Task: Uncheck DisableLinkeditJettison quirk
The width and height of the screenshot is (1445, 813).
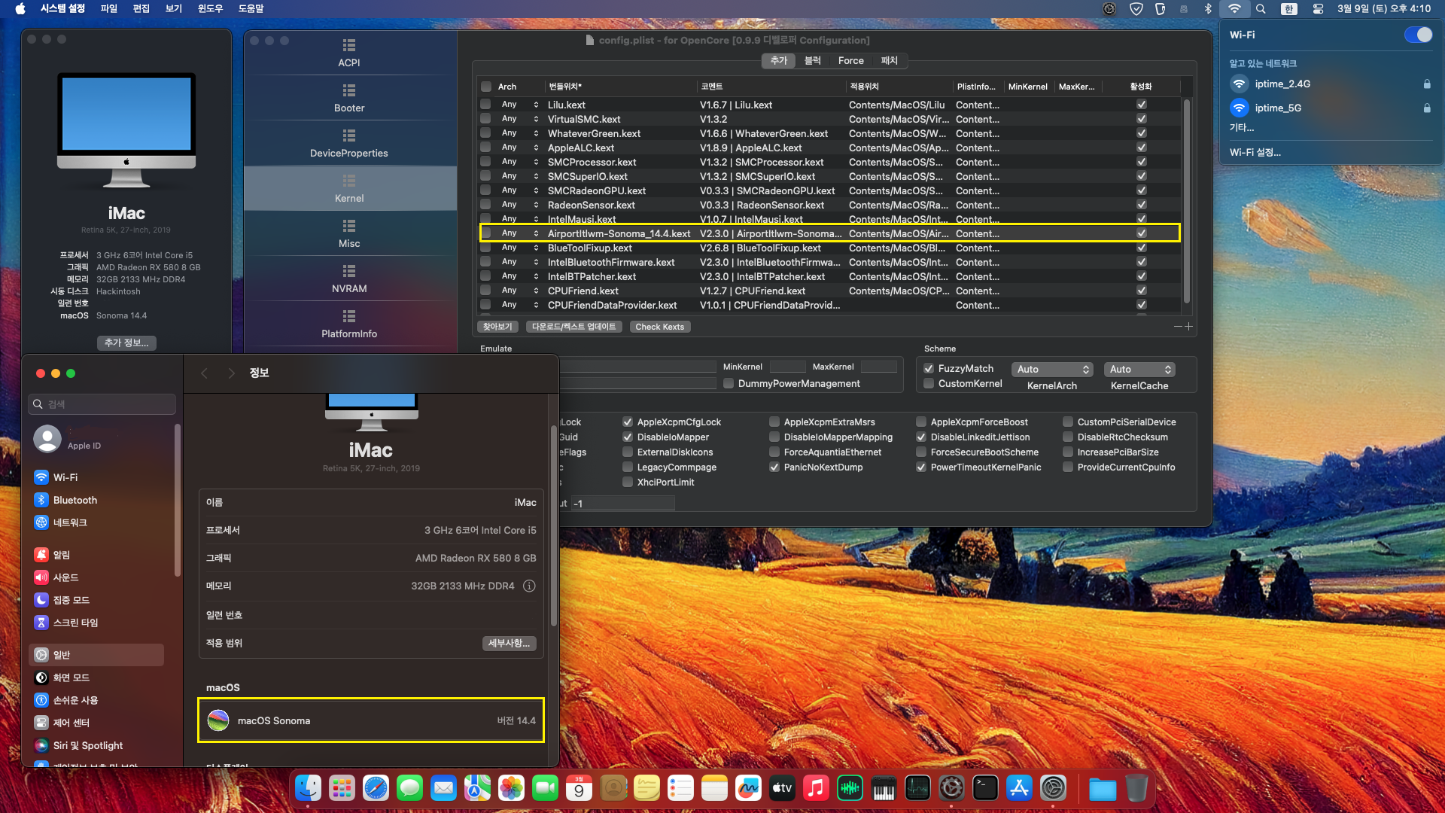Action: 921,437
